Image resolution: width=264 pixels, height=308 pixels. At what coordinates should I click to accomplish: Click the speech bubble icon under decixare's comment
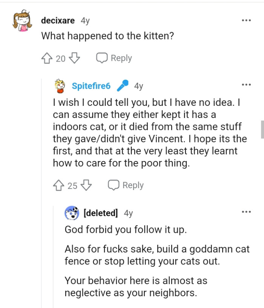[101, 58]
